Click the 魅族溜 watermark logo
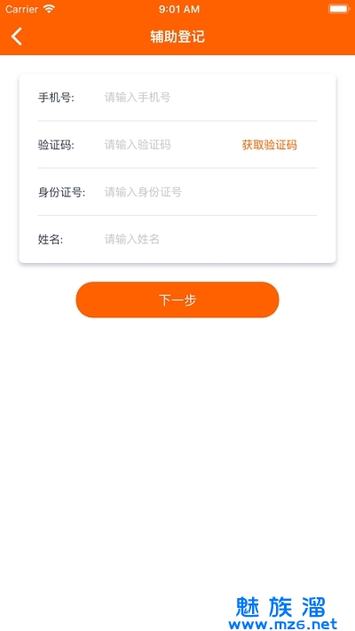The height and width of the screenshot is (631, 355). coord(280,606)
